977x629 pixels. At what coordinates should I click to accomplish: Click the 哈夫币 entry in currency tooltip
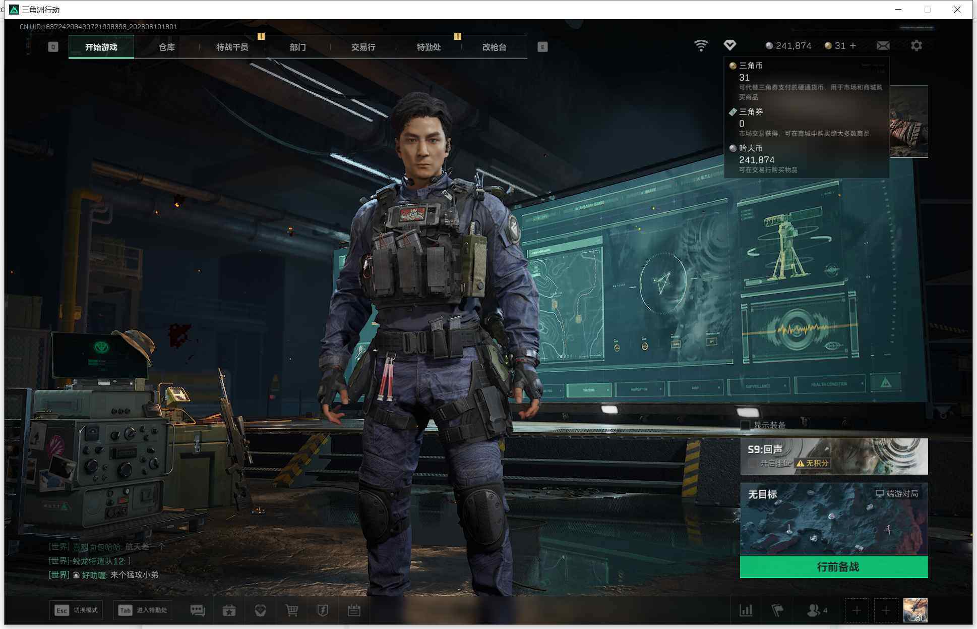click(x=806, y=158)
